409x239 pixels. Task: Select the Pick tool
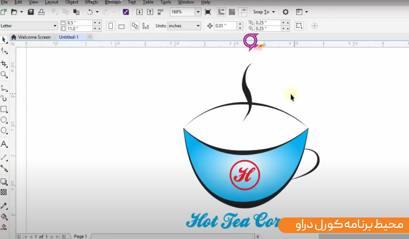pos(4,39)
